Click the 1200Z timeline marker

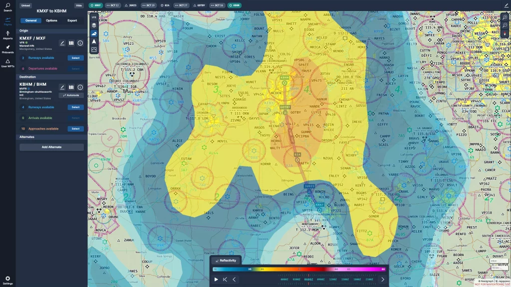[333, 279]
